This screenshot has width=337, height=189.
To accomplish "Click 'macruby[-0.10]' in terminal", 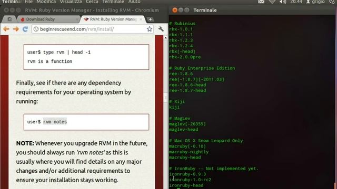I will tap(187, 146).
